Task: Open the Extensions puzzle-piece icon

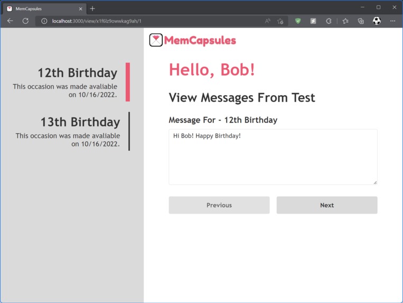Action: [x=329, y=21]
